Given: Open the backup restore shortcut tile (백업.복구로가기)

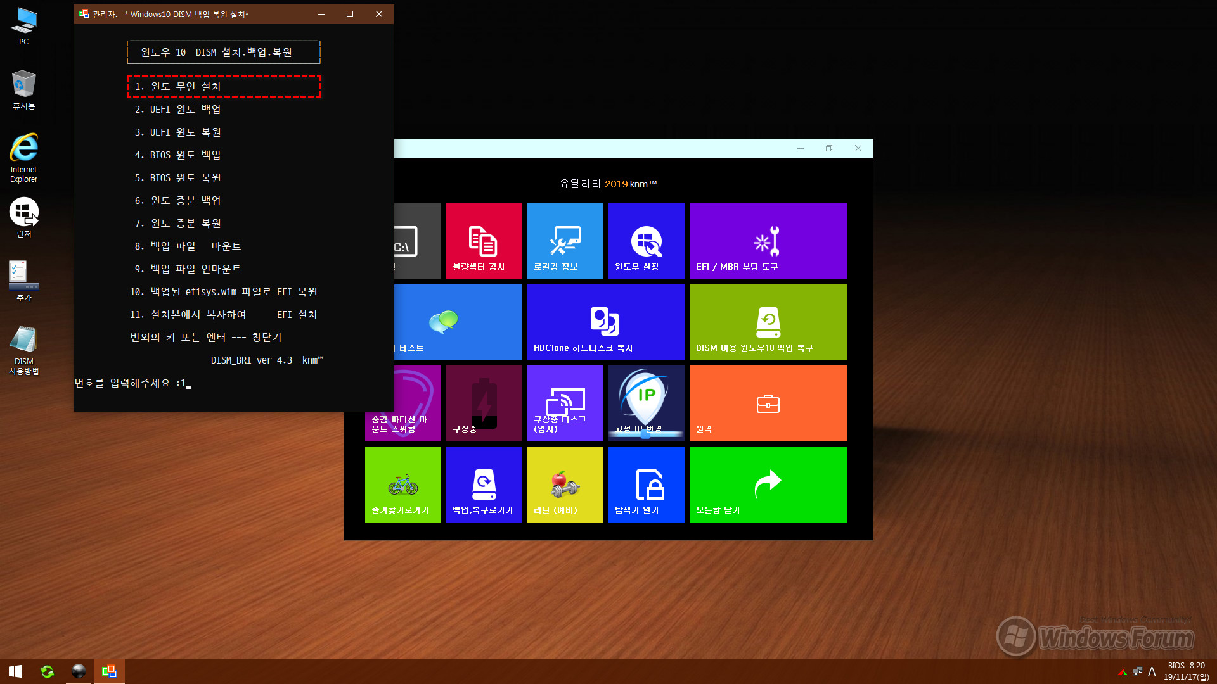Looking at the screenshot, I should (x=484, y=484).
